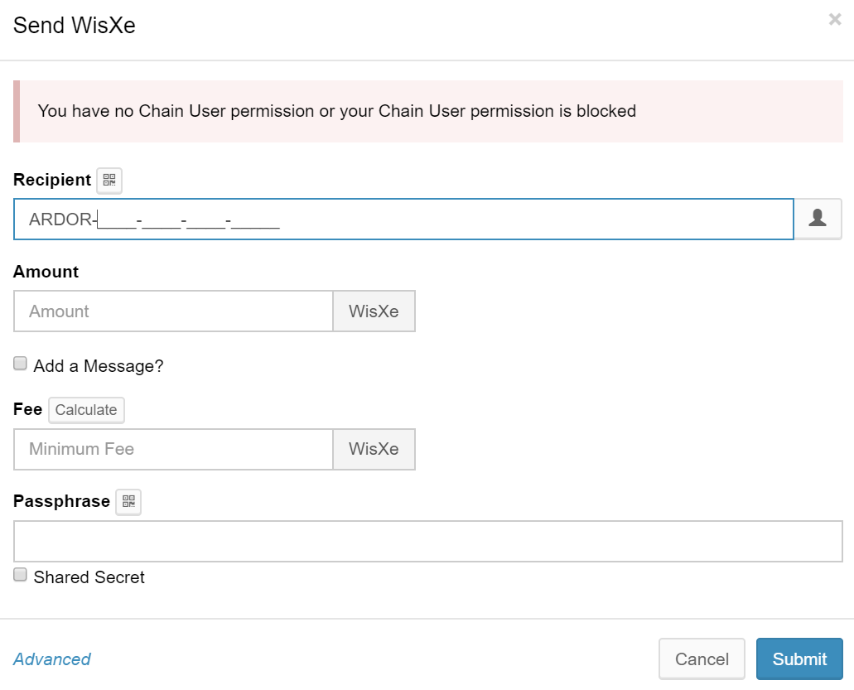Screen dimensions: 854x690
Task: Scan QR code for Recipient field
Action: tap(109, 180)
